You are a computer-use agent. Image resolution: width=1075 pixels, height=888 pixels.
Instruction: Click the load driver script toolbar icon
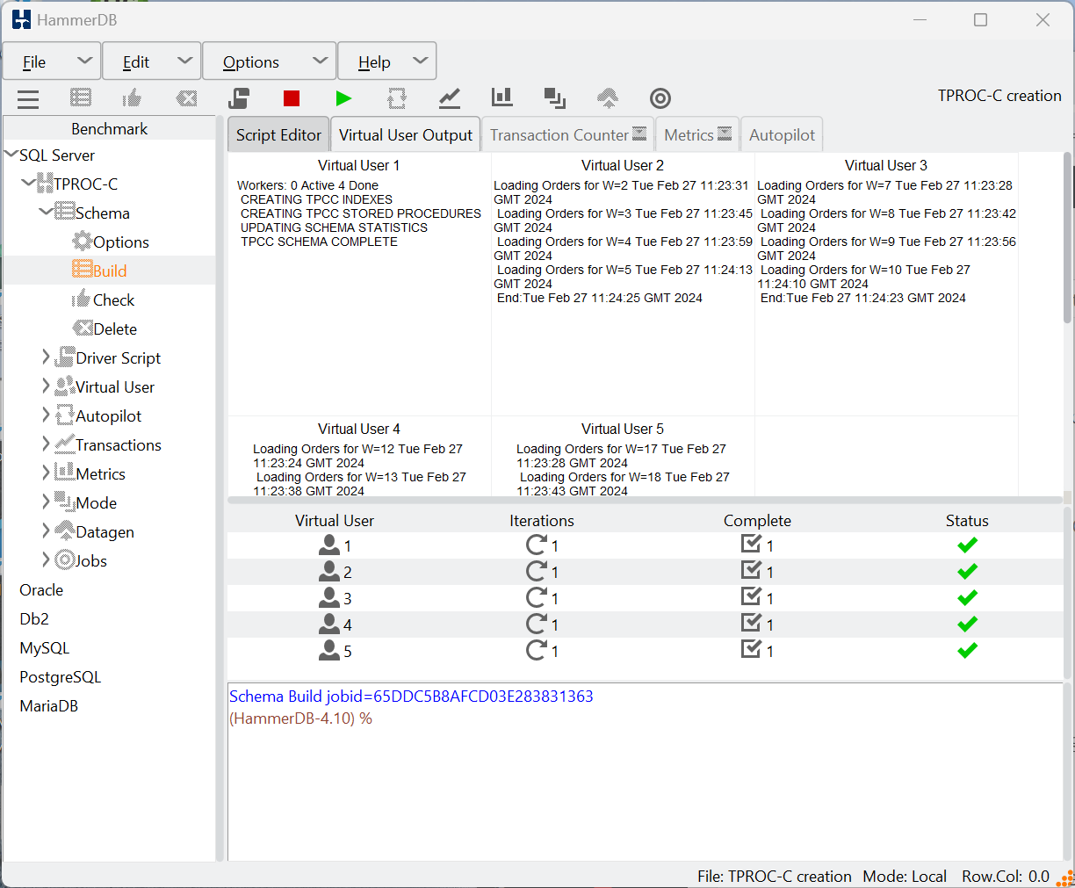[x=239, y=97]
